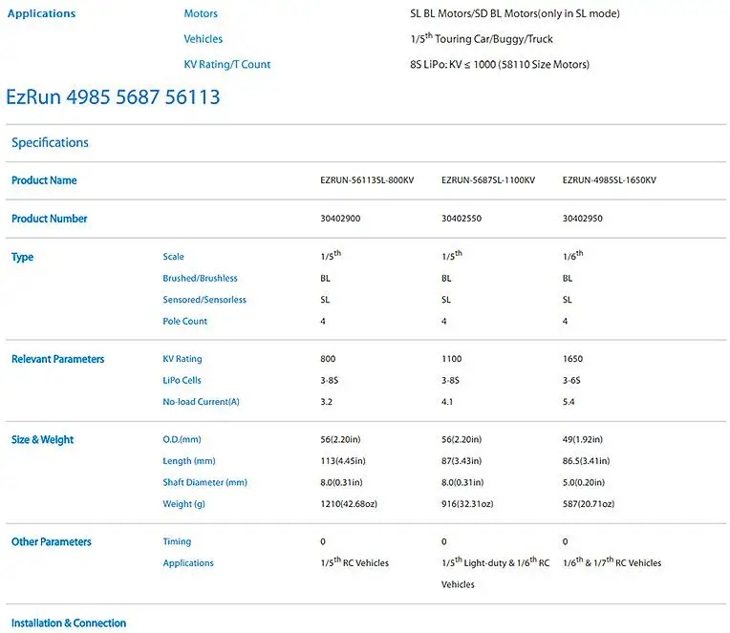Click the Relevant Parameters section label

[x=57, y=359]
